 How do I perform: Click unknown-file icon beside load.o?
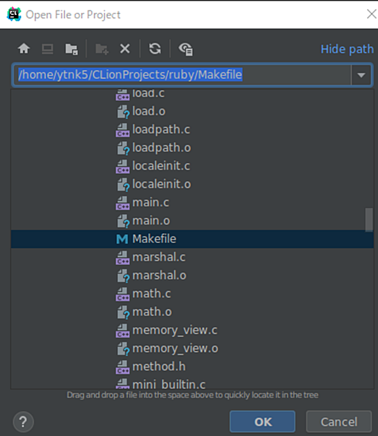[123, 112]
